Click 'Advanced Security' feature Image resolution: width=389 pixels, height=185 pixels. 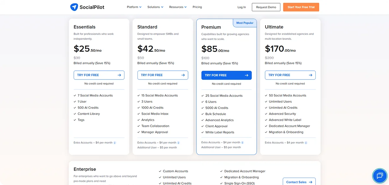[282, 114]
